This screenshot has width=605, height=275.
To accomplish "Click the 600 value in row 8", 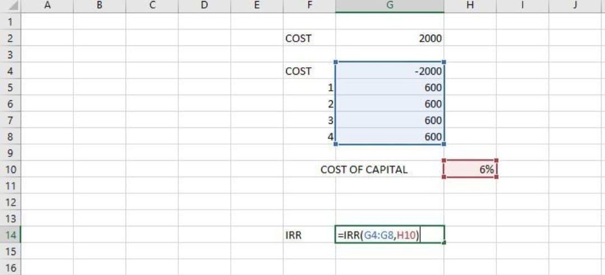I will pyautogui.click(x=390, y=137).
